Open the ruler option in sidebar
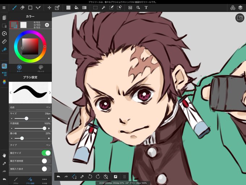This screenshot has height=185, width=246. pos(4,41)
